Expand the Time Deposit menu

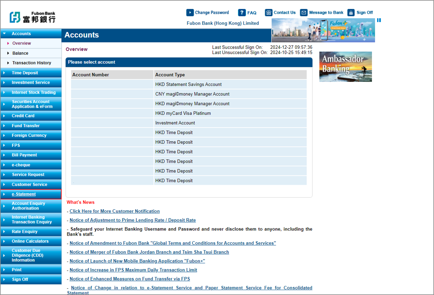point(31,73)
